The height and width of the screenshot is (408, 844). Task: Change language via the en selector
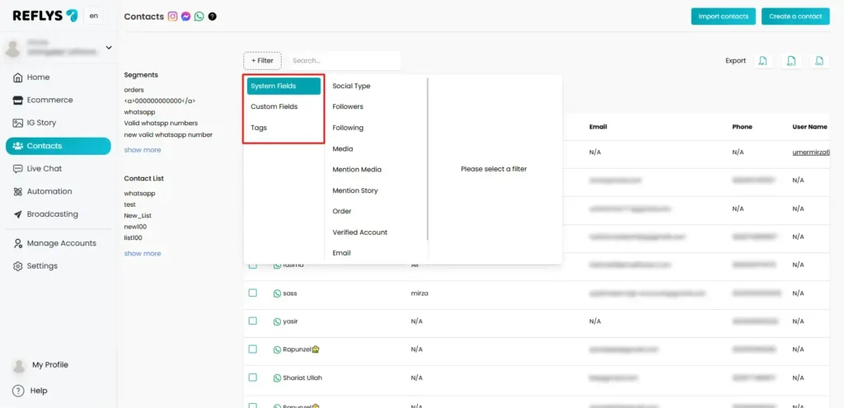94,16
